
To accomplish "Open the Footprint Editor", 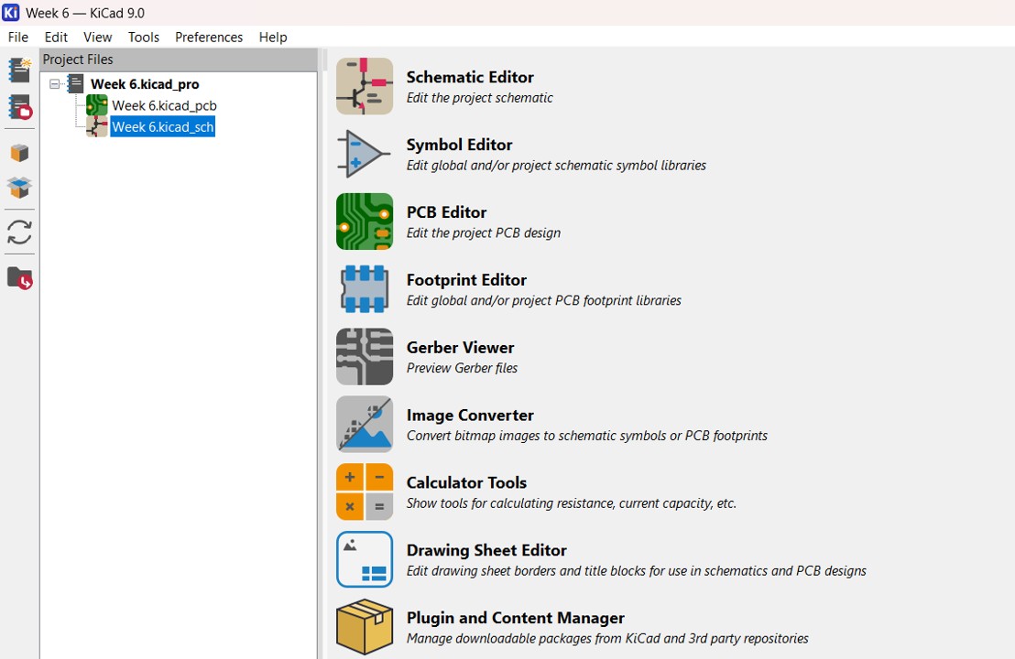I will 365,289.
